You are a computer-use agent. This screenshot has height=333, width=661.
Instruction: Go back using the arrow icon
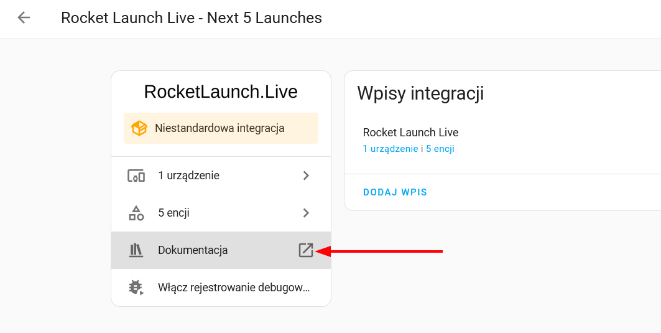pos(24,17)
